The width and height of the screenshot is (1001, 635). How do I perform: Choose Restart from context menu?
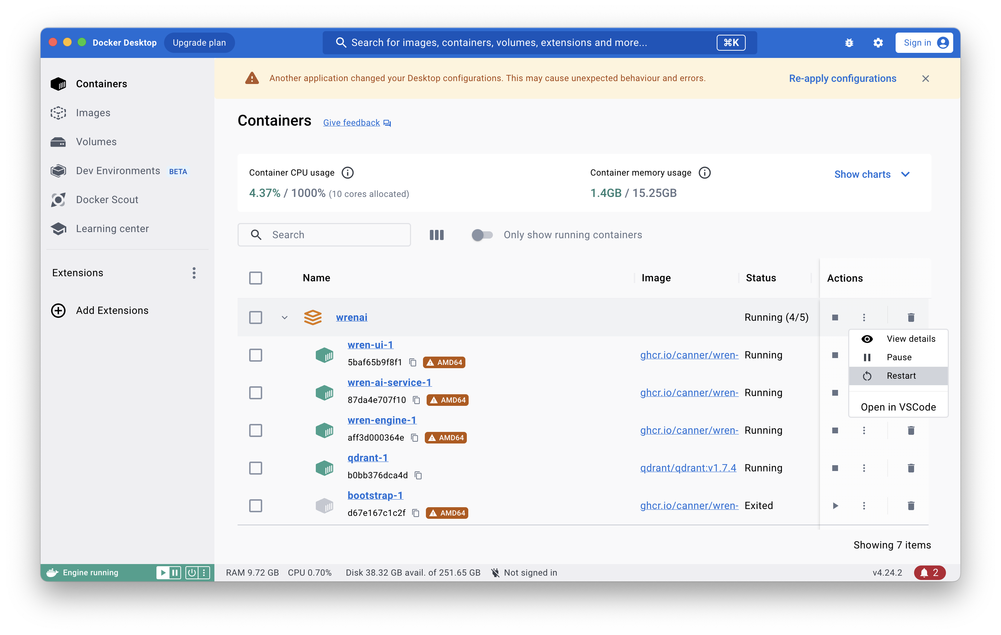[x=901, y=376]
